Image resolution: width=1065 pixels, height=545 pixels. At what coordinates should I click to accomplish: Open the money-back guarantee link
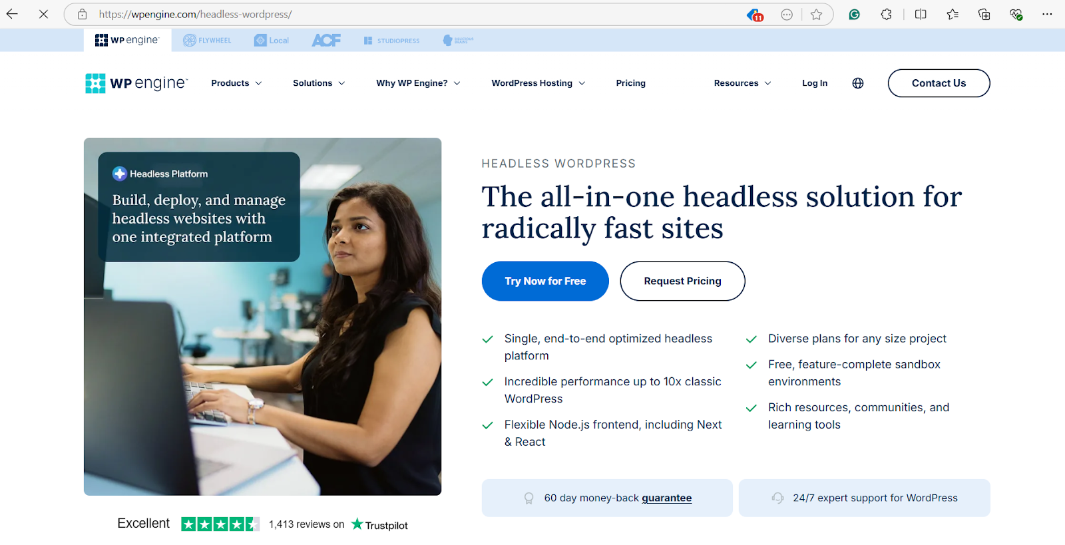(x=666, y=498)
